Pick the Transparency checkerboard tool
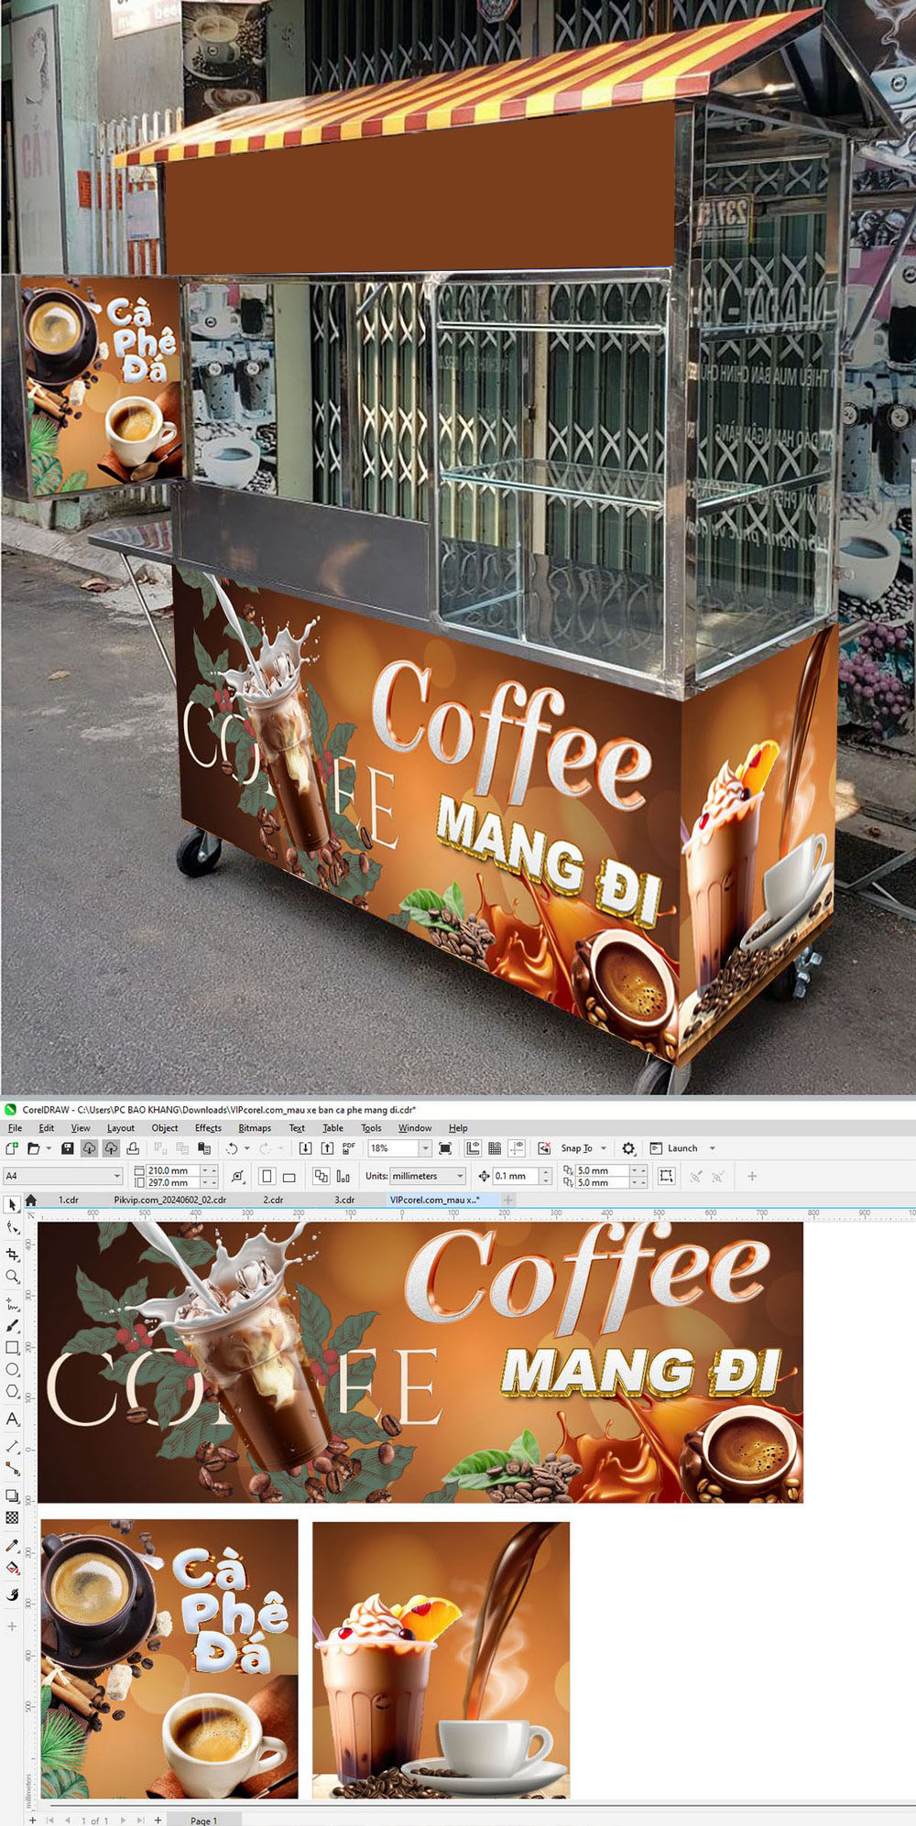This screenshot has height=1826, width=916. [12, 1517]
